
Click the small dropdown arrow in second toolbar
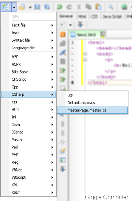(x=71, y=25)
